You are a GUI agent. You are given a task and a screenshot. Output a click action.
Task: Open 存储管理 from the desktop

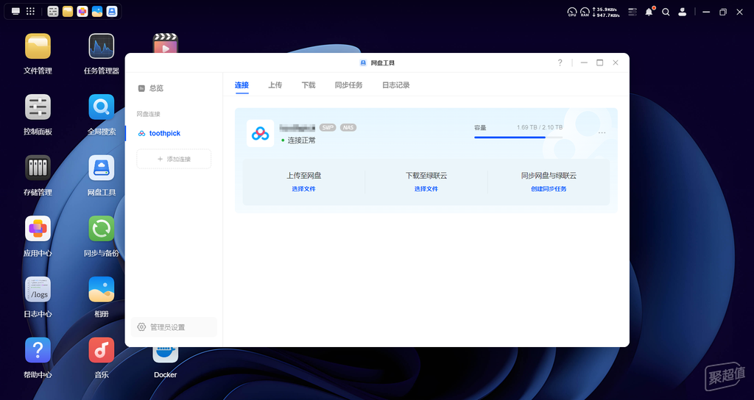pos(38,168)
